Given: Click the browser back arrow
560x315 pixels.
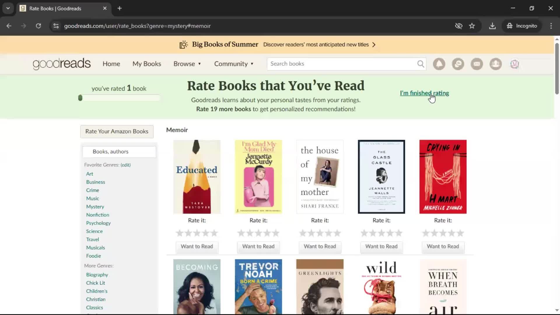Looking at the screenshot, I should click(9, 26).
